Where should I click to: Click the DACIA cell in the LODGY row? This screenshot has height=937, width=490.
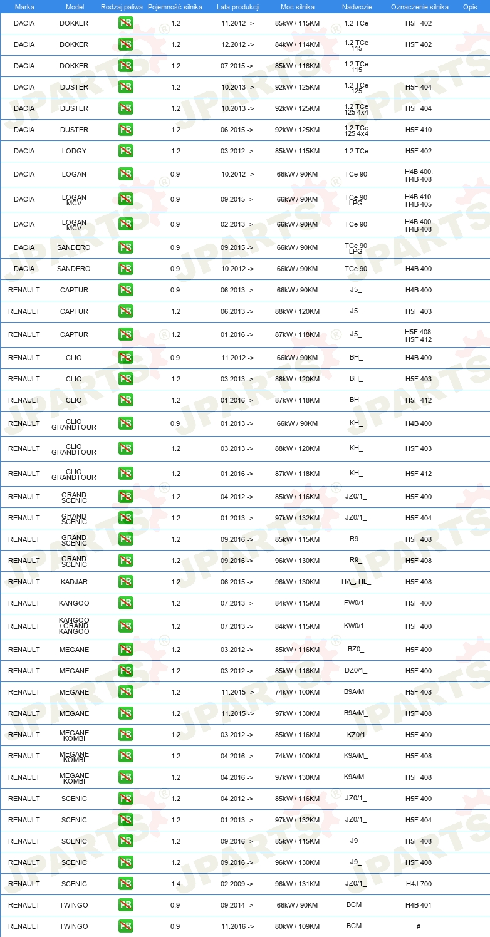click(24, 151)
